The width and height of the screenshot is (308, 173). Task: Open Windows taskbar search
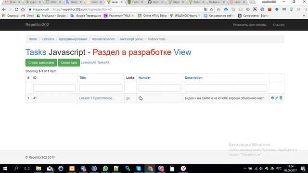pyautogui.click(x=16, y=169)
